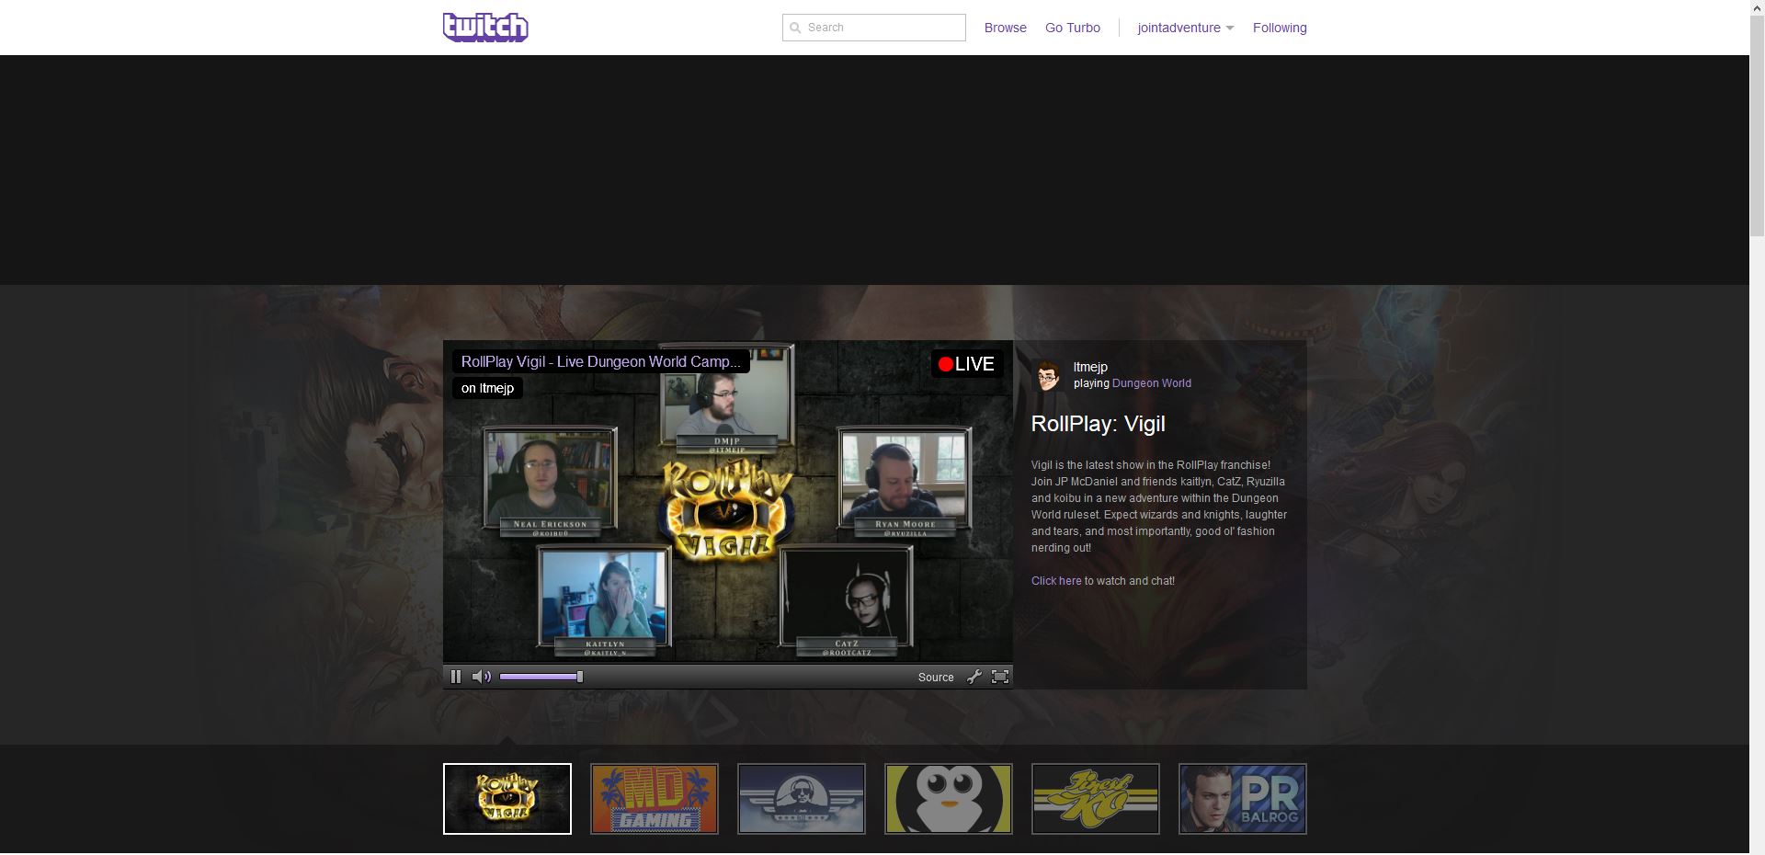Viewport: 1765px width, 855px height.
Task: Select the MD Gaming carousel thumbnail
Action: click(655, 799)
